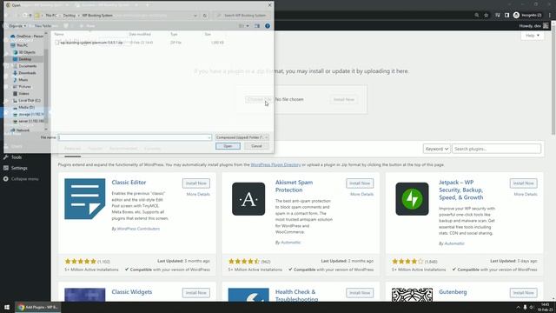Open the file type filter dropdown
This screenshot has width=556, height=313.
[x=242, y=137]
